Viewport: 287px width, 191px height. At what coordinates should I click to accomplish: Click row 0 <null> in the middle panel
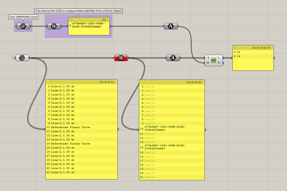pos(172,87)
